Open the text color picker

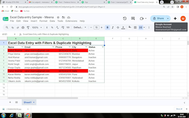tap(123, 27)
